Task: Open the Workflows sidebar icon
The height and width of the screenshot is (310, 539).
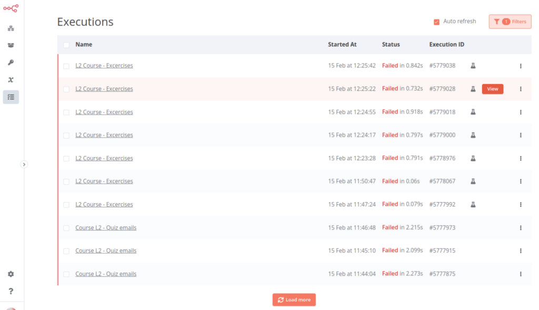Action: [11, 28]
